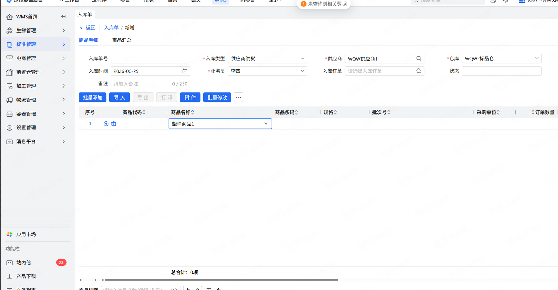Go back via the 返回 link
Image resolution: width=558 pixels, height=290 pixels.
[x=88, y=28]
